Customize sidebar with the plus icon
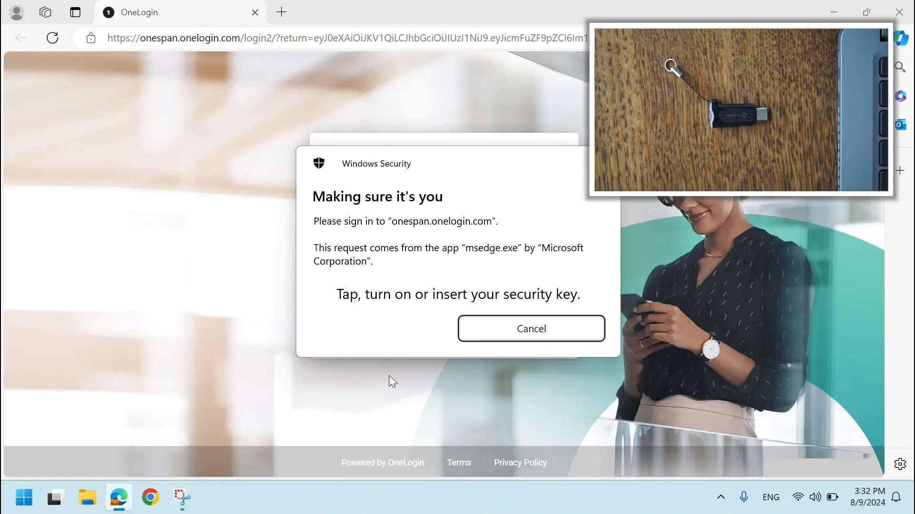Screen dimensions: 915x514 click(x=900, y=170)
